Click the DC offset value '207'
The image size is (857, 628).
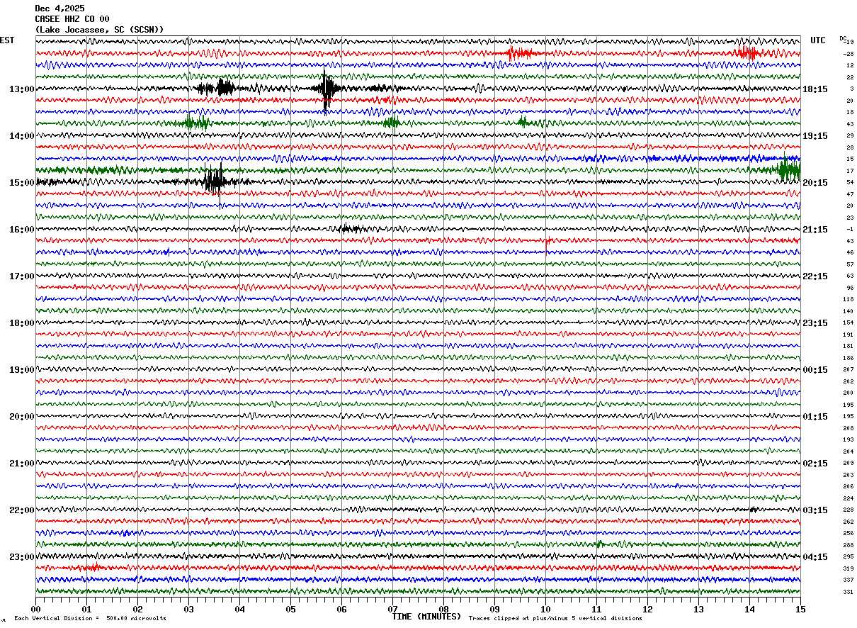[x=848, y=370]
